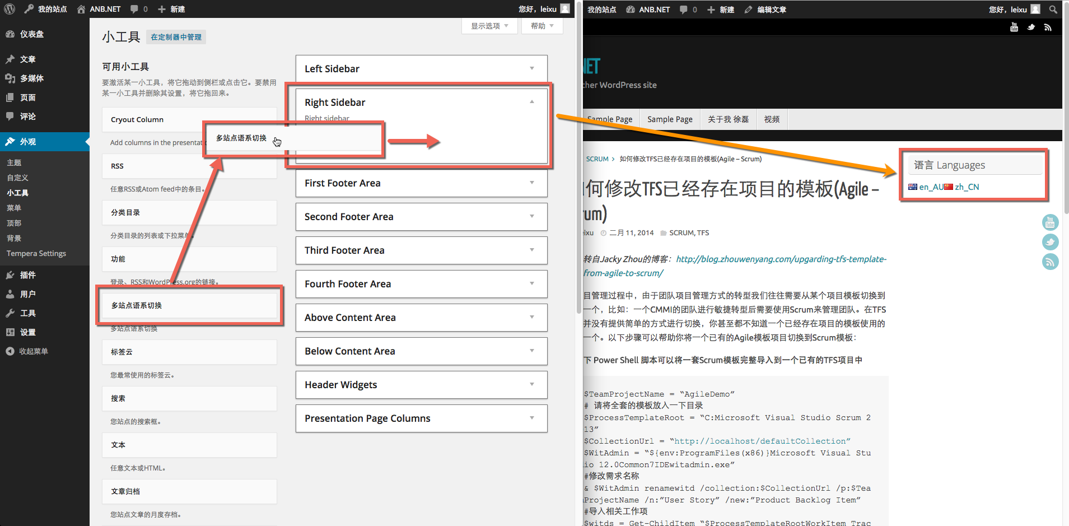Open the Plugins (插件) icon

[x=10, y=275]
